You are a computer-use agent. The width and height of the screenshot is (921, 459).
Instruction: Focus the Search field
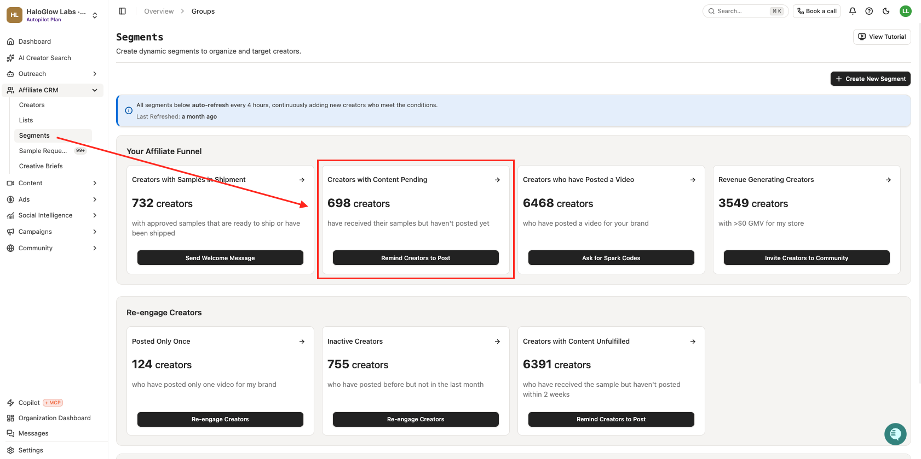tap(745, 11)
